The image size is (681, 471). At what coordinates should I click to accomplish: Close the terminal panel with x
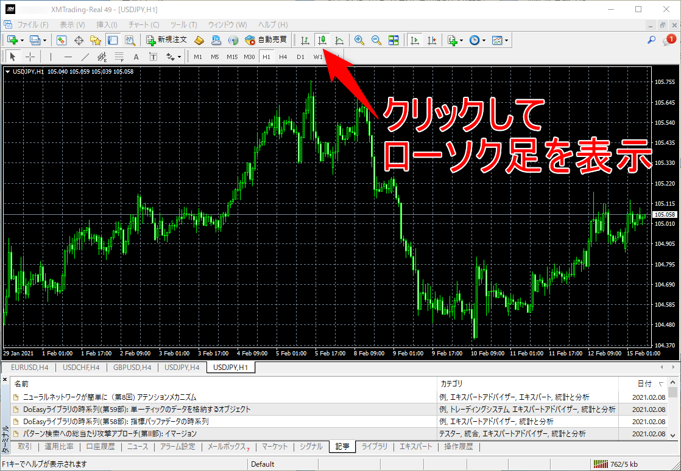point(5,380)
